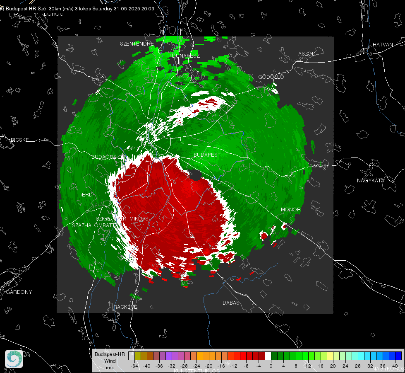Click the small icon before the Budapest-HR title
Screen dimensions: 405x373
[x=2, y=9]
